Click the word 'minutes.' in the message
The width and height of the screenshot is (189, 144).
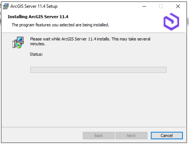[38, 44]
